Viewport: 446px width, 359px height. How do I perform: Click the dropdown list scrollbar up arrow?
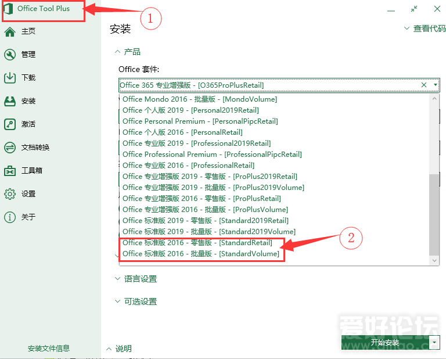(x=434, y=99)
